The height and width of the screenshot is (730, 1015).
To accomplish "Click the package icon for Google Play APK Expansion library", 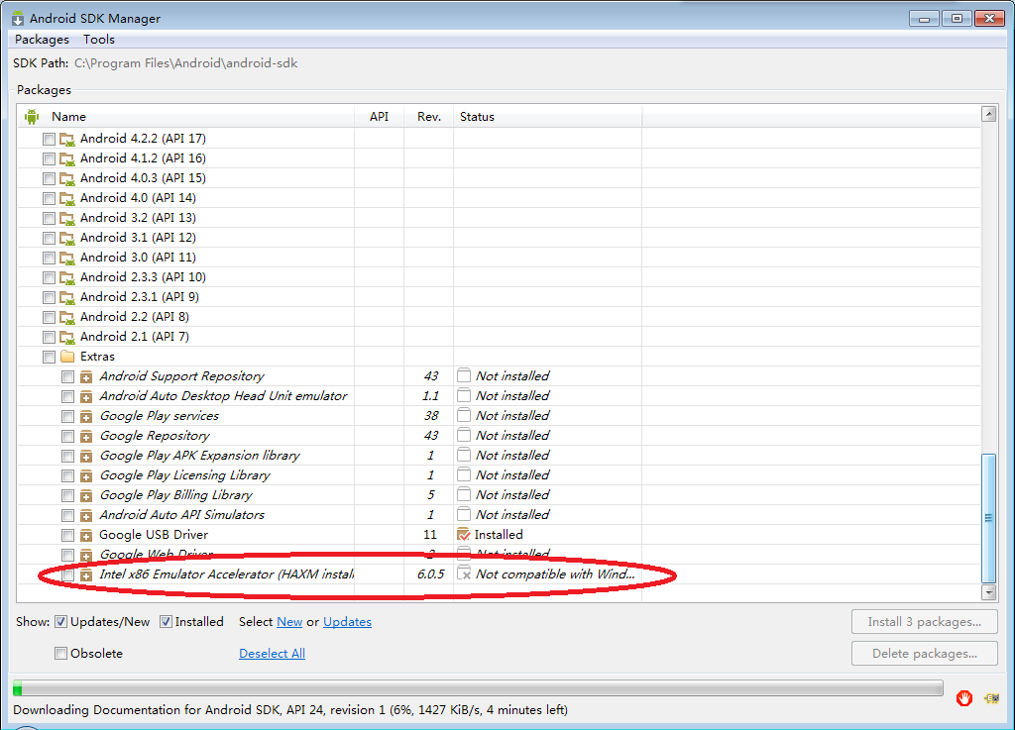I will [x=86, y=456].
